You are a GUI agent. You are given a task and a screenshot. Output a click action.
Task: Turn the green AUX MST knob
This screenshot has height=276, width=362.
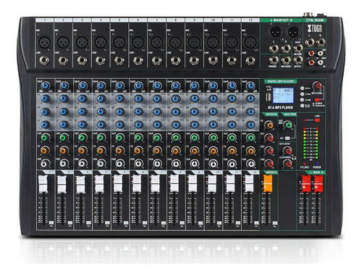pos(287,125)
